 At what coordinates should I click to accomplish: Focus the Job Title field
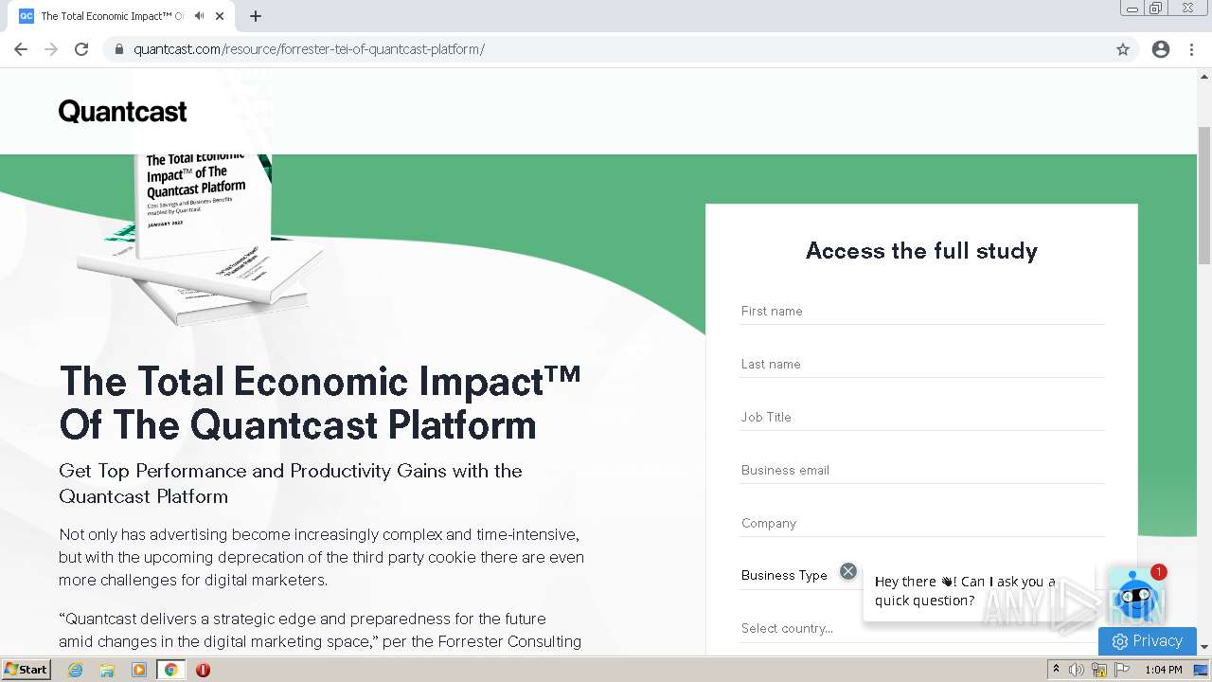click(x=922, y=417)
